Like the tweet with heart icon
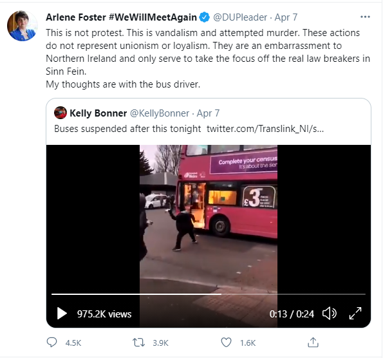This screenshot has width=383, height=358. 226,343
